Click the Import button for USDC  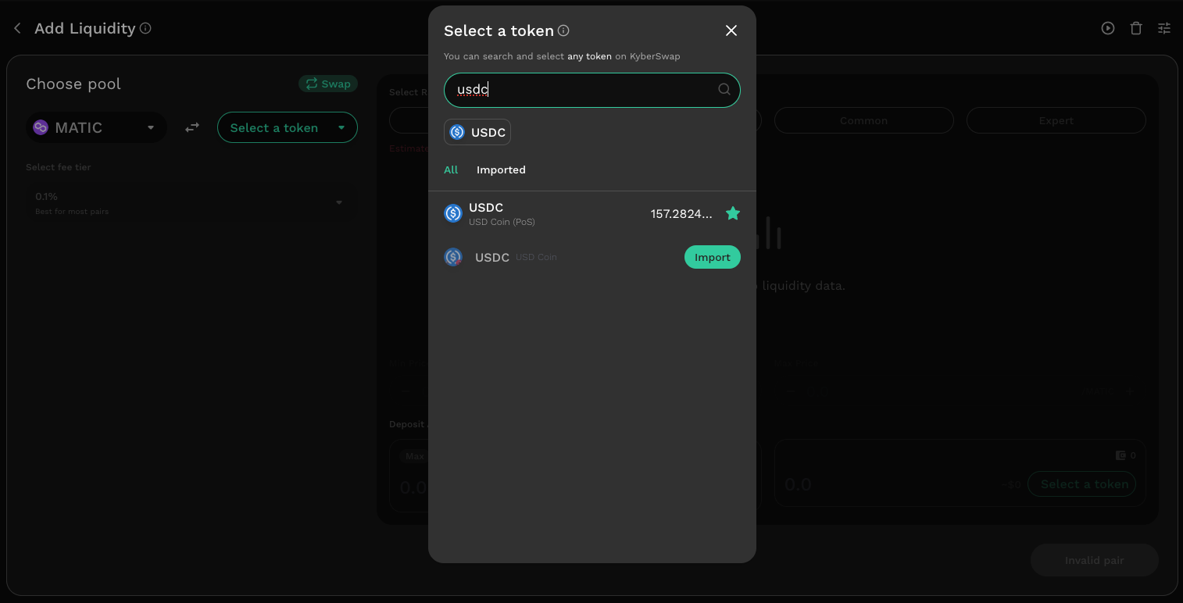[713, 257]
